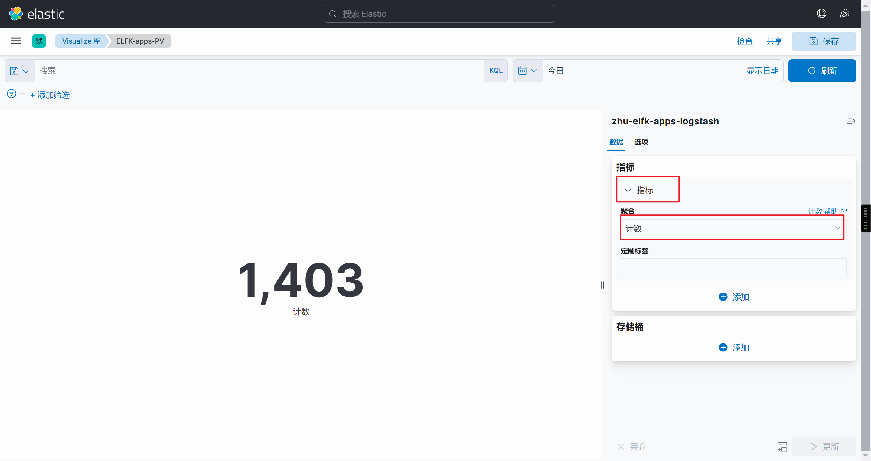The width and height of the screenshot is (871, 461).
Task: Open the hamburger navigation menu
Action: (x=16, y=41)
